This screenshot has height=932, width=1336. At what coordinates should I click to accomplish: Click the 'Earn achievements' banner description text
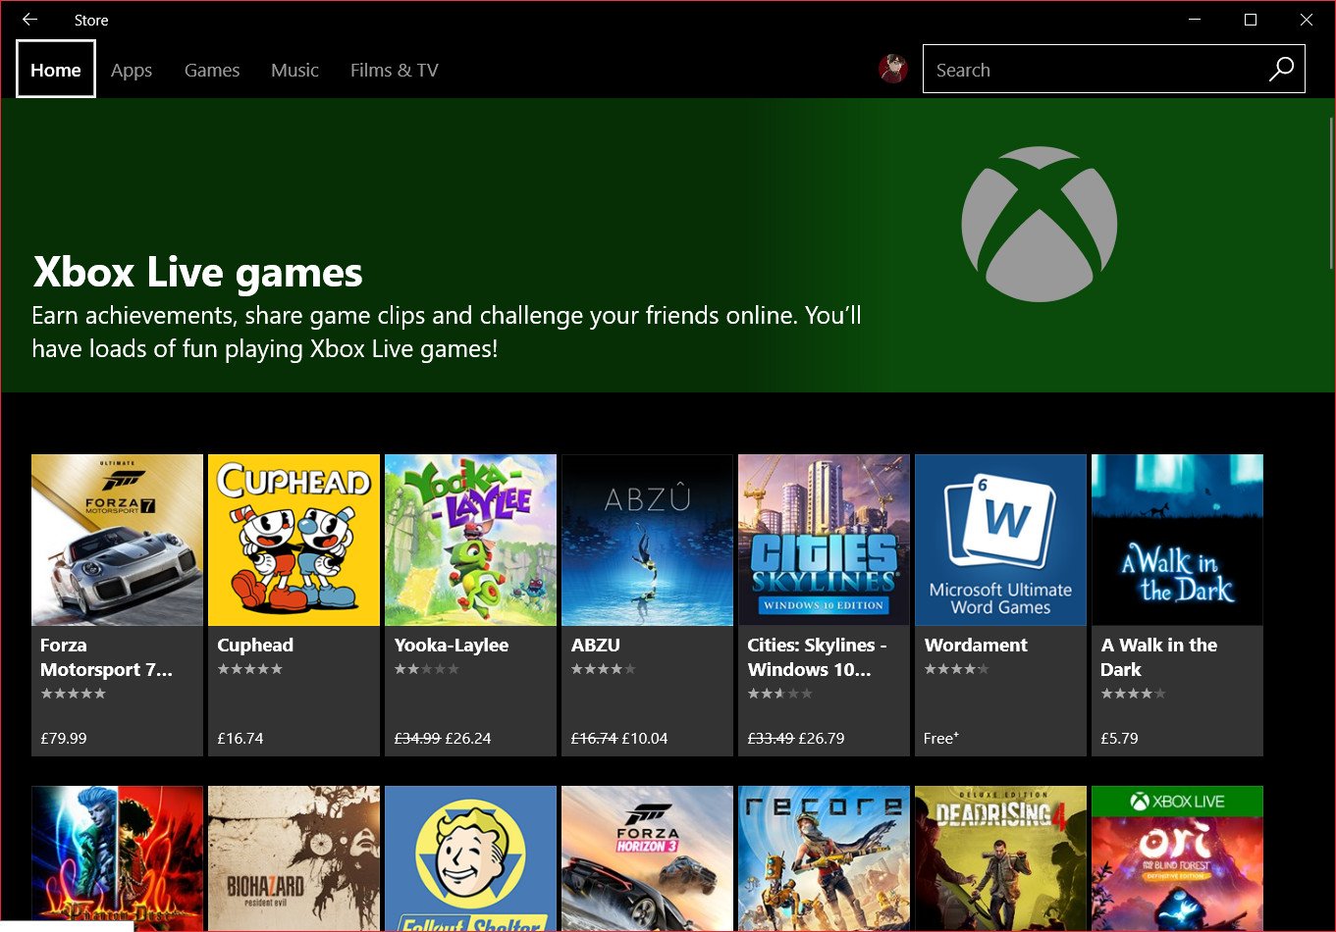tap(447, 332)
